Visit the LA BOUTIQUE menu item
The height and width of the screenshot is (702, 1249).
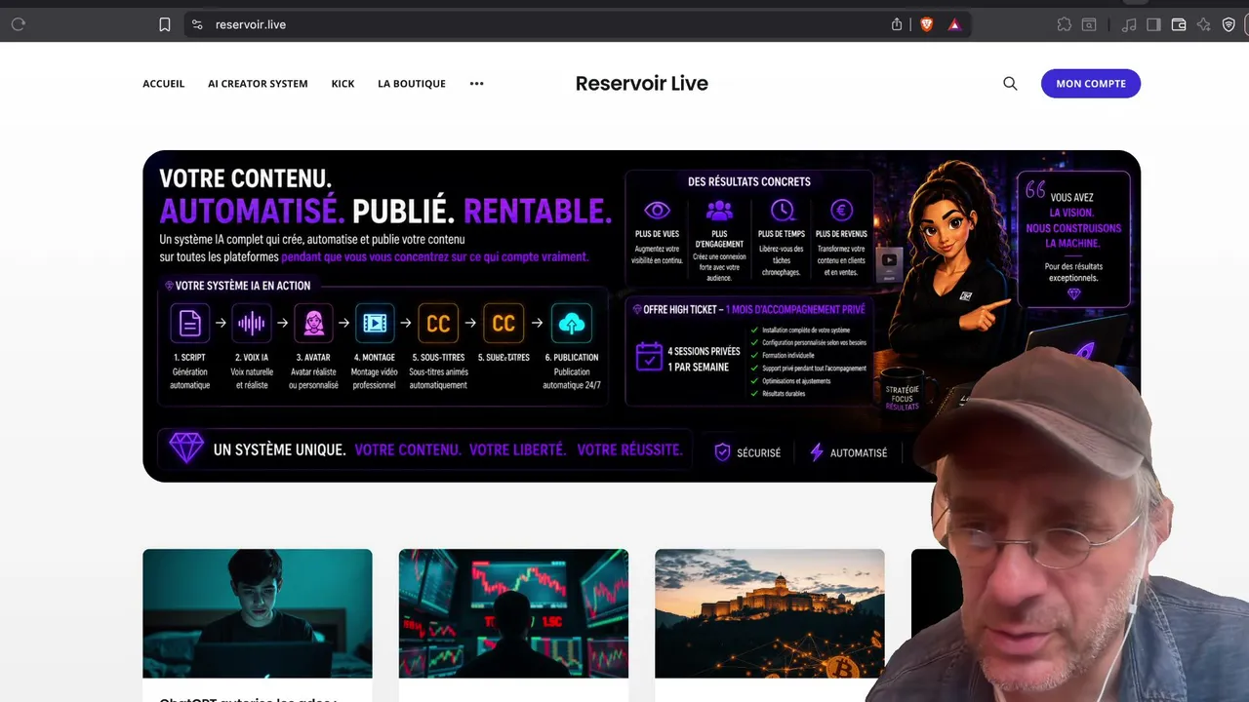pos(412,84)
